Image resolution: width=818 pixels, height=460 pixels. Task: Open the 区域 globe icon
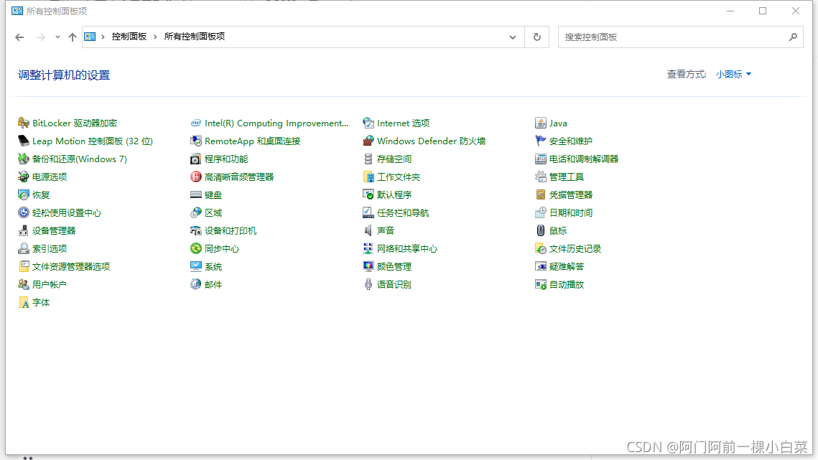[x=195, y=213]
